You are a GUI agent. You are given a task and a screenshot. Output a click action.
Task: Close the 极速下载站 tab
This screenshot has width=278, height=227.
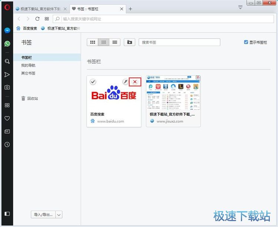pyautogui.click(x=65, y=9)
